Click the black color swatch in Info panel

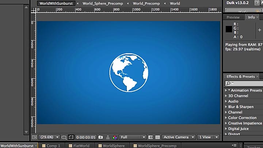click(229, 29)
